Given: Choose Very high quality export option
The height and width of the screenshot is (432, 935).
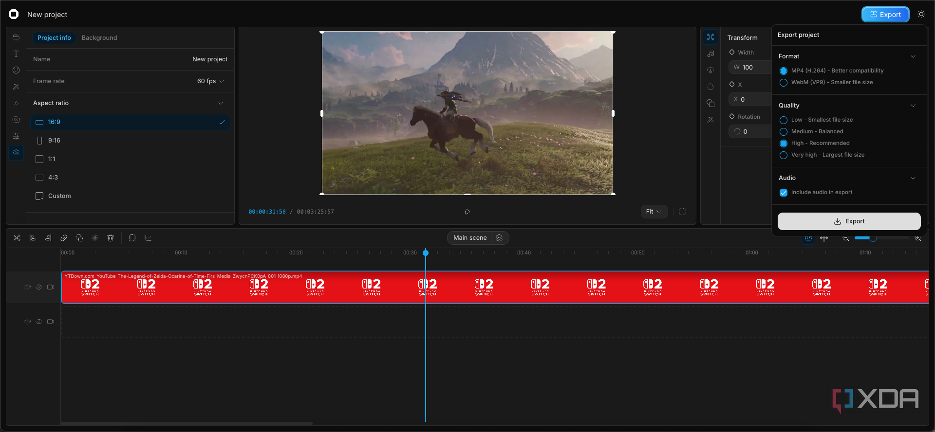Looking at the screenshot, I should click(784, 155).
